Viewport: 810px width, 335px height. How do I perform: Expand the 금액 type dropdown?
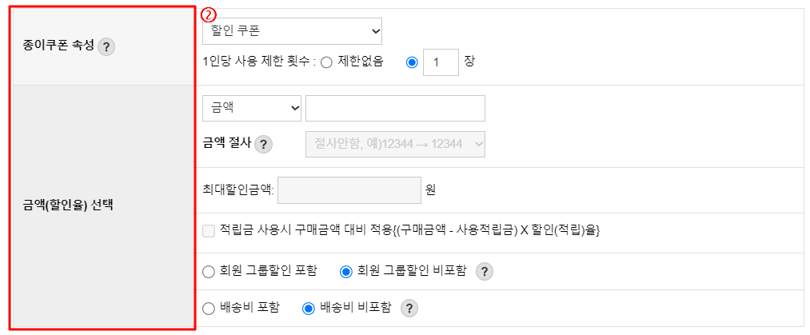tap(252, 108)
